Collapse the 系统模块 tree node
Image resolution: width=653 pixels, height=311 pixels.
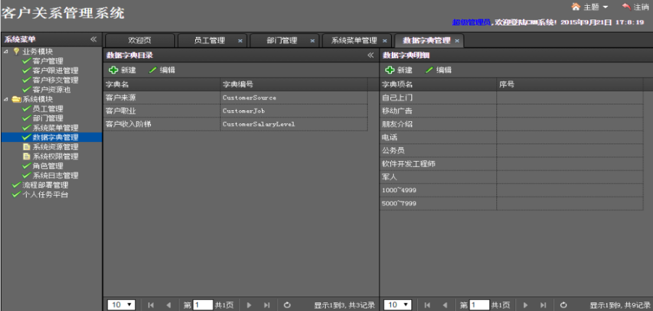pos(6,99)
